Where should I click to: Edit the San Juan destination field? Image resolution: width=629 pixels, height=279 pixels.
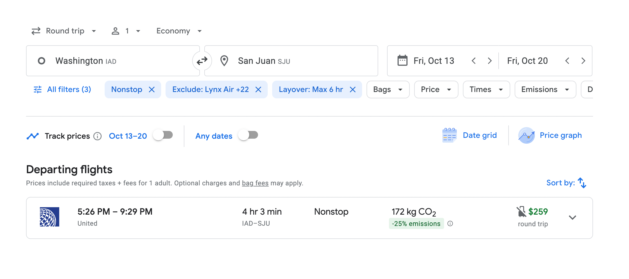291,61
